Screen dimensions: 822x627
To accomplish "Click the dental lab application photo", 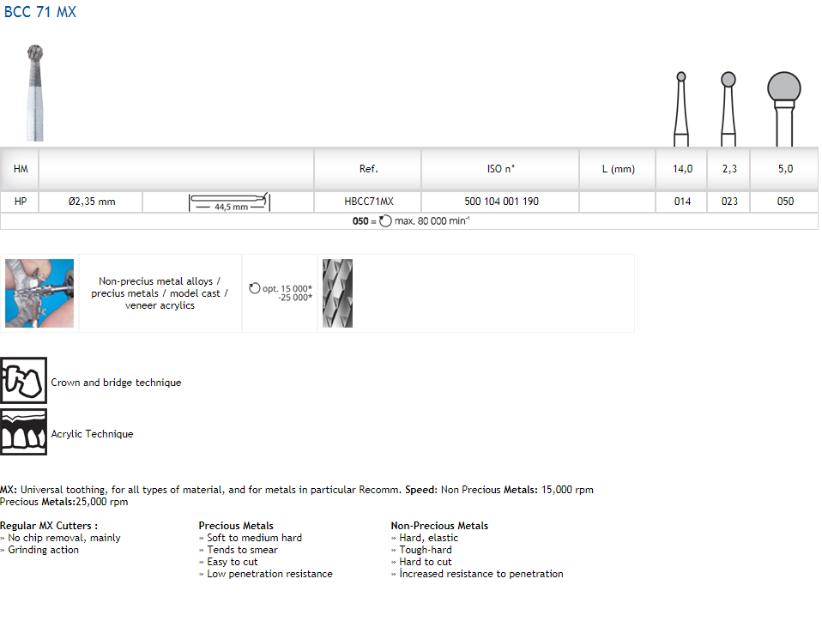I will pyautogui.click(x=39, y=293).
